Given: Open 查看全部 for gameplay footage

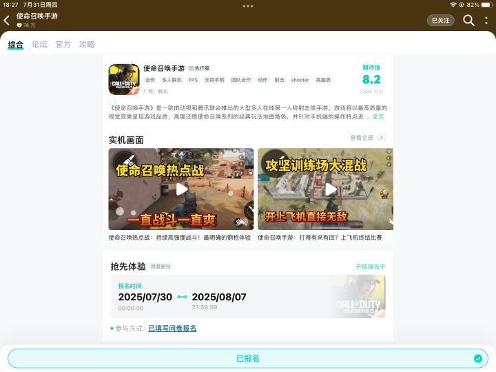Looking at the screenshot, I should coord(362,138).
